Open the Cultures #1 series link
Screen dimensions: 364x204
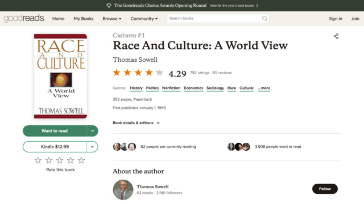click(129, 35)
